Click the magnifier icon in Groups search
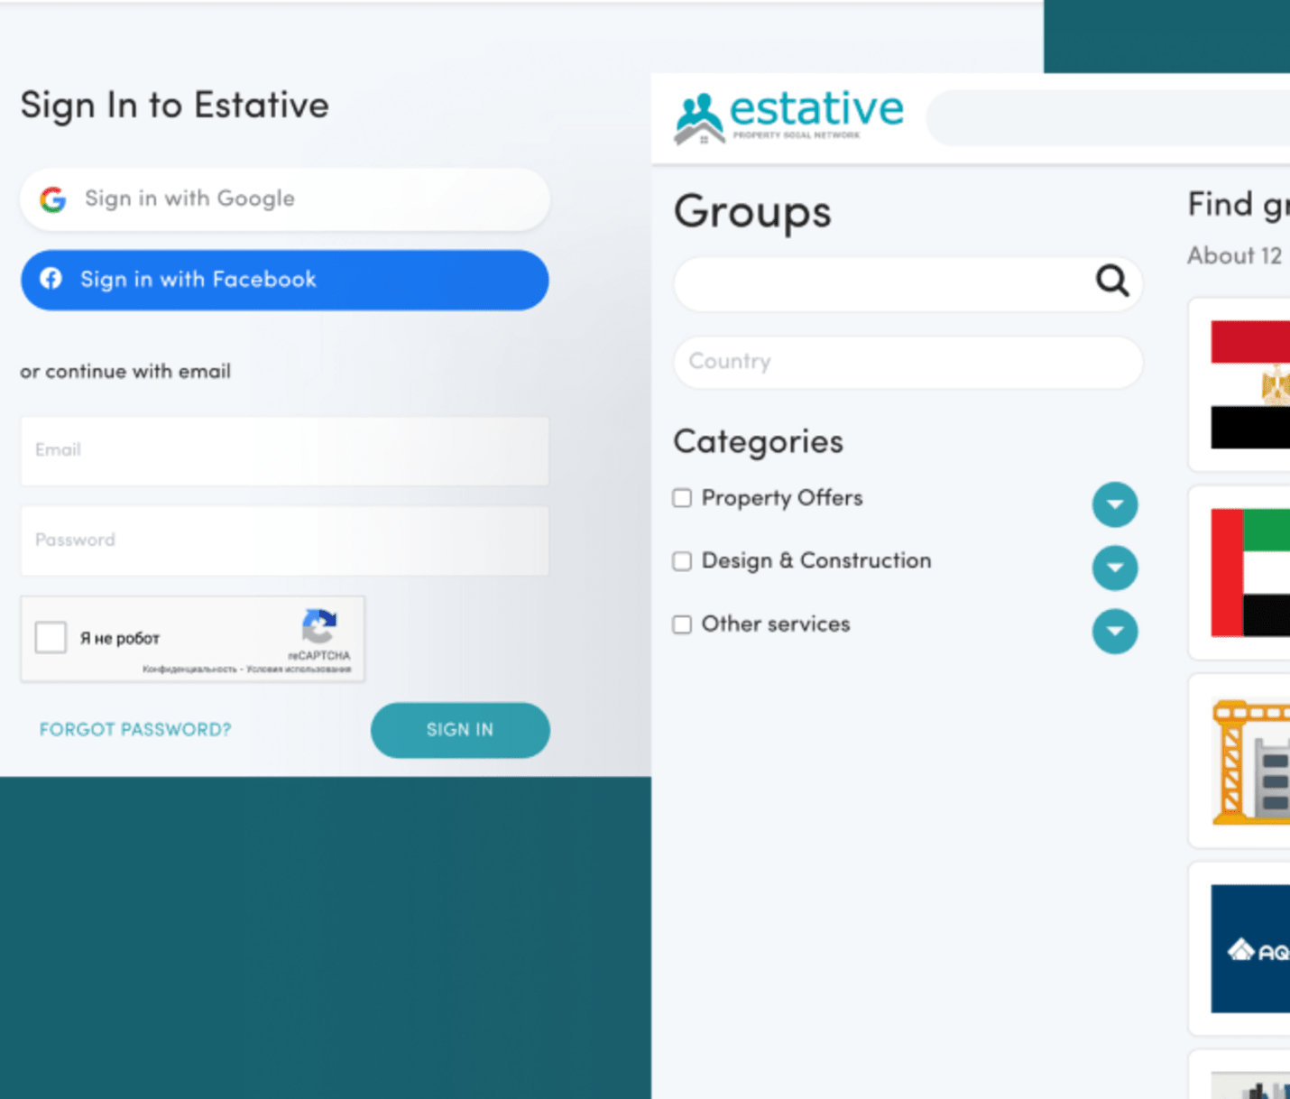 tap(1112, 281)
